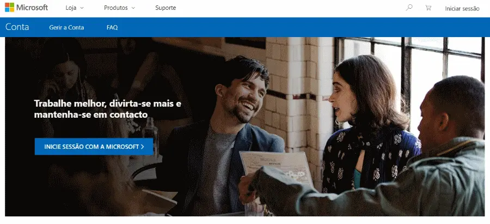The width and height of the screenshot is (490, 224).
Task: Open the search magnifier icon
Action: tap(409, 8)
